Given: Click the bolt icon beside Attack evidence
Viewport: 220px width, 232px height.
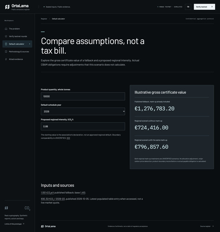Looking at the screenshot, I should coord(6,59).
